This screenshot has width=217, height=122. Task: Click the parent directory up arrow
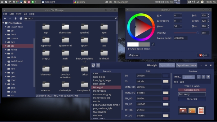[x=15, y=18]
